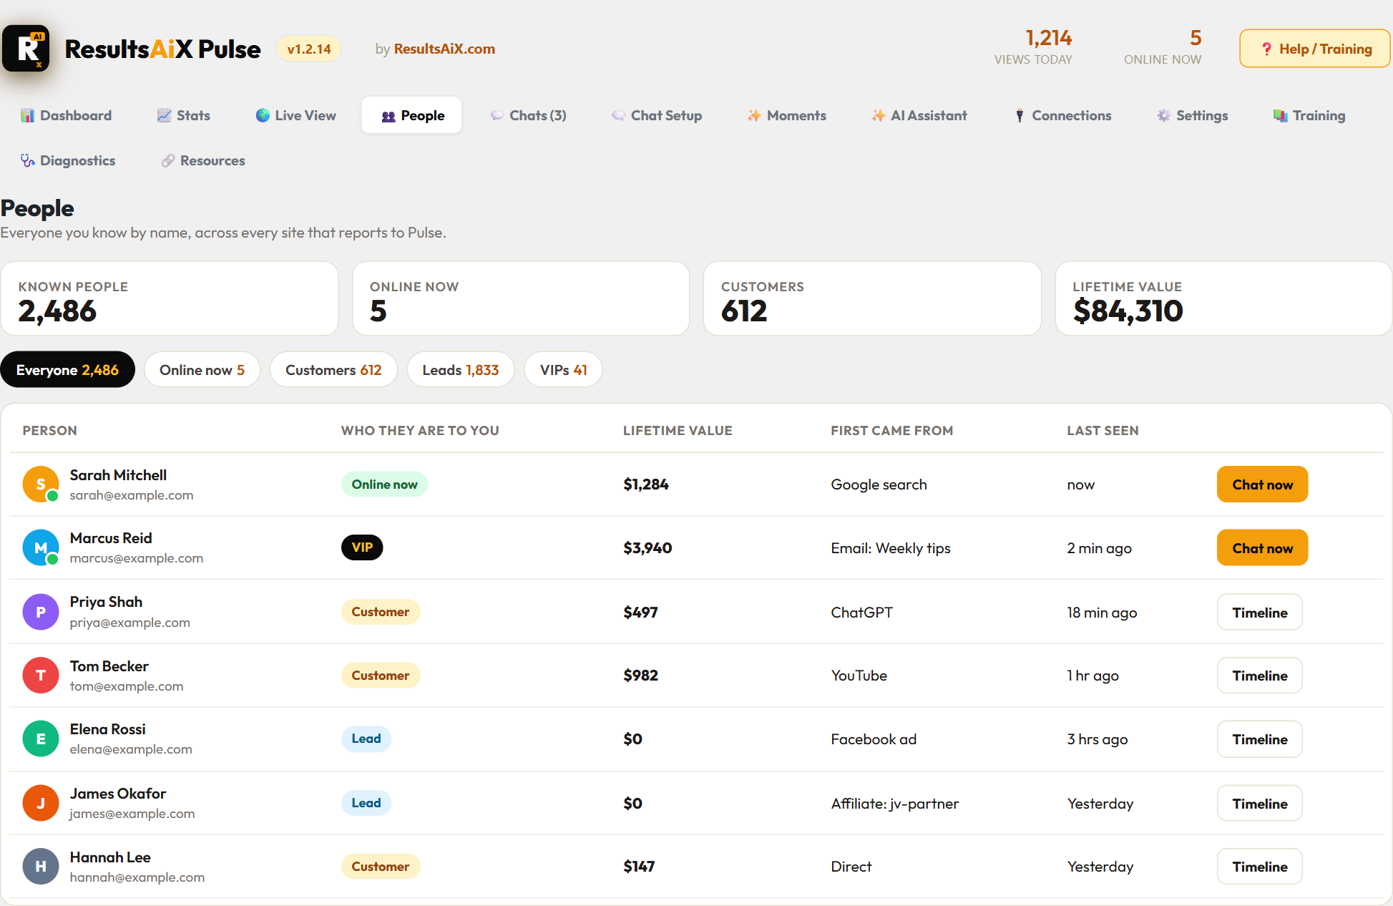The width and height of the screenshot is (1393, 906).
Task: Click the Moments sparkle icon
Action: pos(754,116)
